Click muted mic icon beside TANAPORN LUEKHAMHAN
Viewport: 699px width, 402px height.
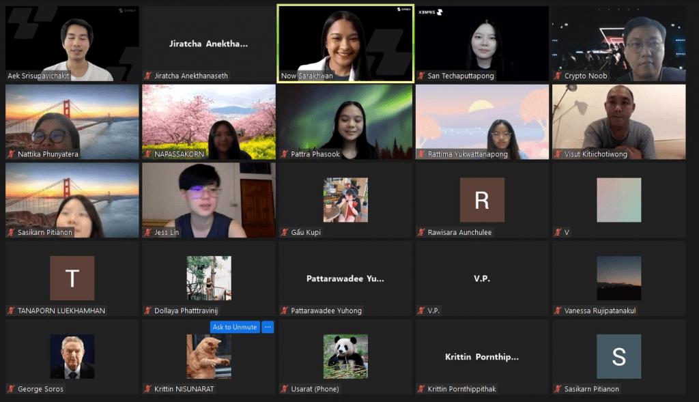(x=11, y=311)
